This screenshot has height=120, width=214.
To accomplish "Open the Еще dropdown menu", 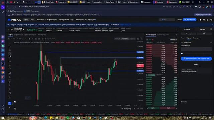I will [72, 20].
